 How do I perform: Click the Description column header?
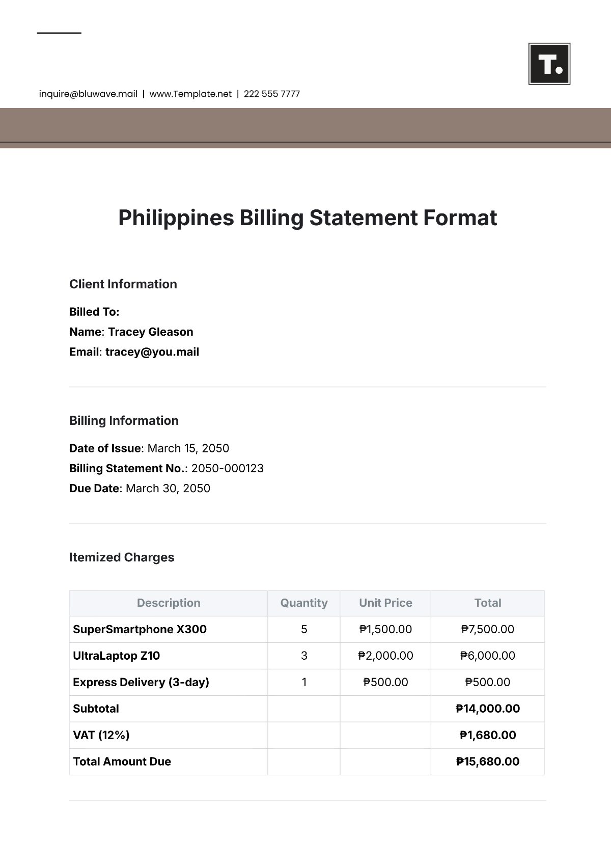pyautogui.click(x=169, y=603)
